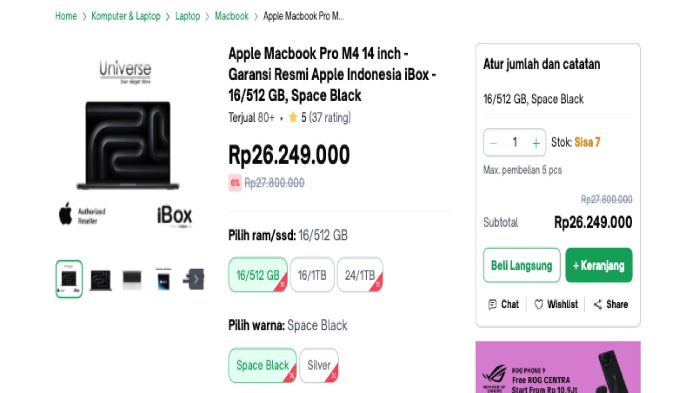
Task: Navigate to Macbook breadcrumb
Action: [232, 16]
